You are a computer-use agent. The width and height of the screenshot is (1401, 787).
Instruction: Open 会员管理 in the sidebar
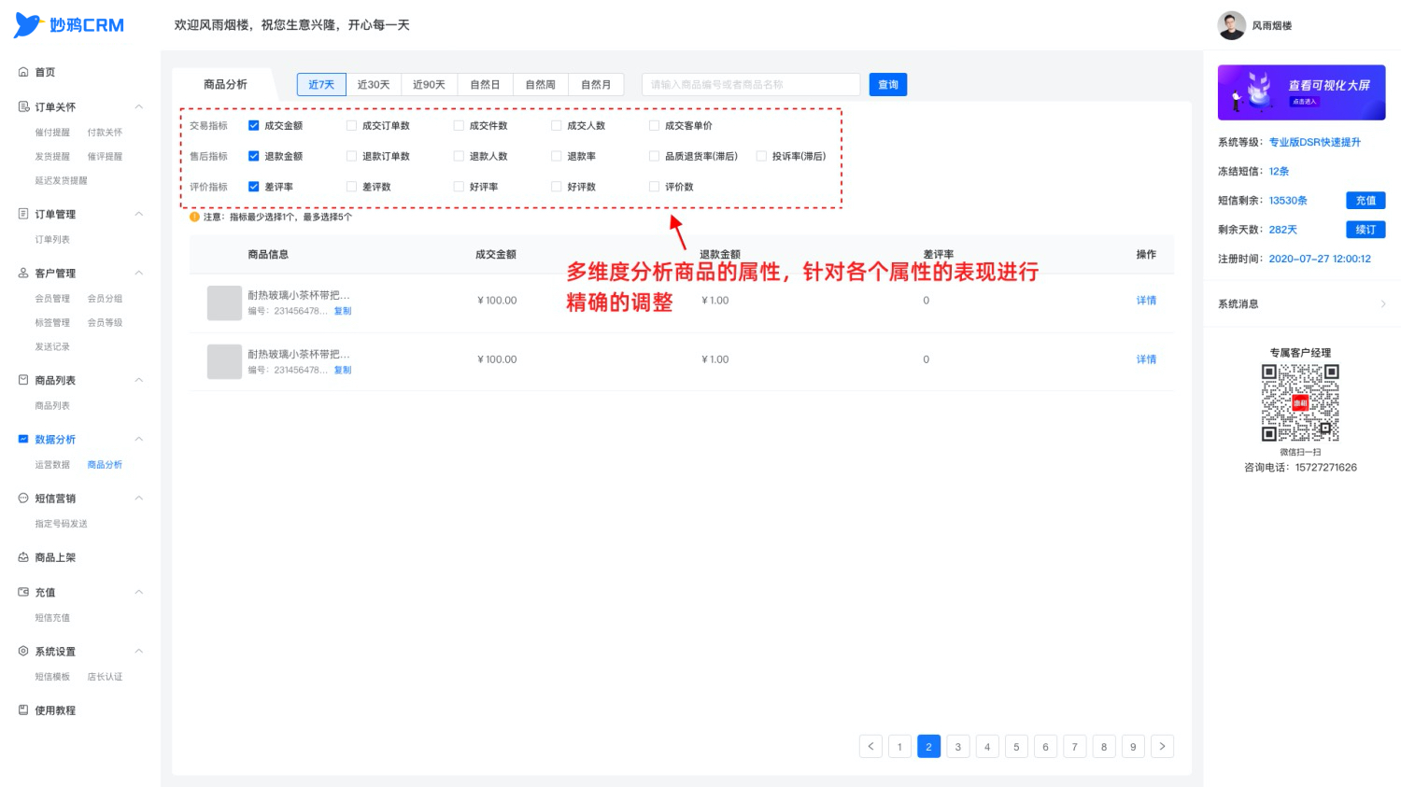pos(52,298)
